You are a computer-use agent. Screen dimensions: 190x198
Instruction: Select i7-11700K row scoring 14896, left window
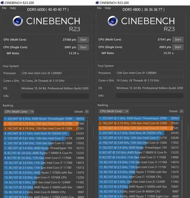point(44,158)
